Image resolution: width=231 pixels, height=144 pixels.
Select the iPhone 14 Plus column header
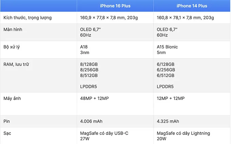[x=192, y=6]
